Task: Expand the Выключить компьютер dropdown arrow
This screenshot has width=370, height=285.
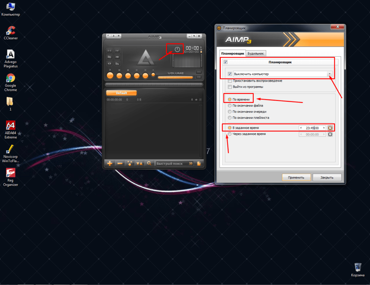Action: 330,74
